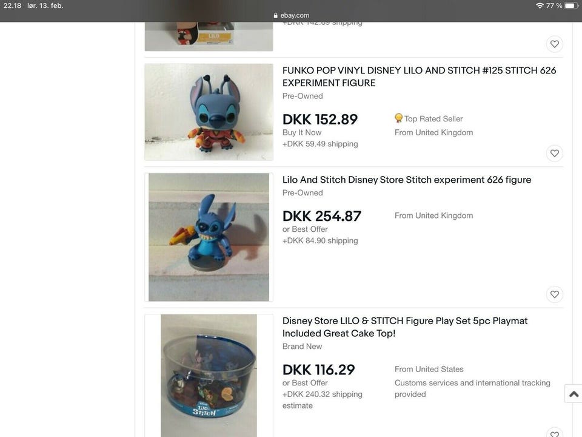Open Lilo And Stitch Disney Store Stitch figure title
The height and width of the screenshot is (437, 582).
tap(407, 180)
